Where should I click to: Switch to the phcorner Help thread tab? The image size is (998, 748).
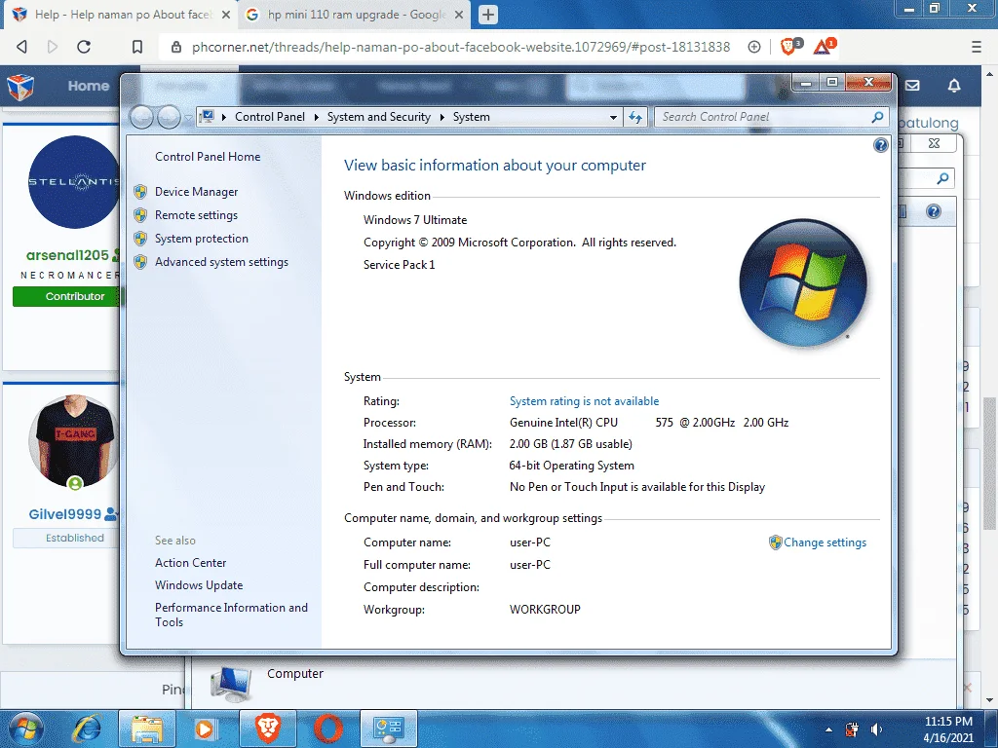coord(121,15)
